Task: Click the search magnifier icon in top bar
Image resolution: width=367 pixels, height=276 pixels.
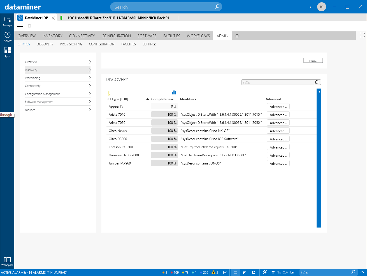Action: (x=217, y=7)
